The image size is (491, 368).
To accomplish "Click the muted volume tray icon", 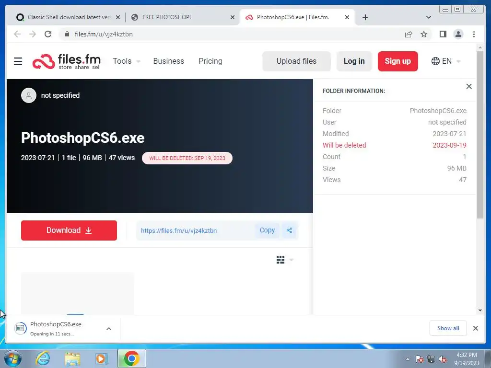I will click(443, 359).
